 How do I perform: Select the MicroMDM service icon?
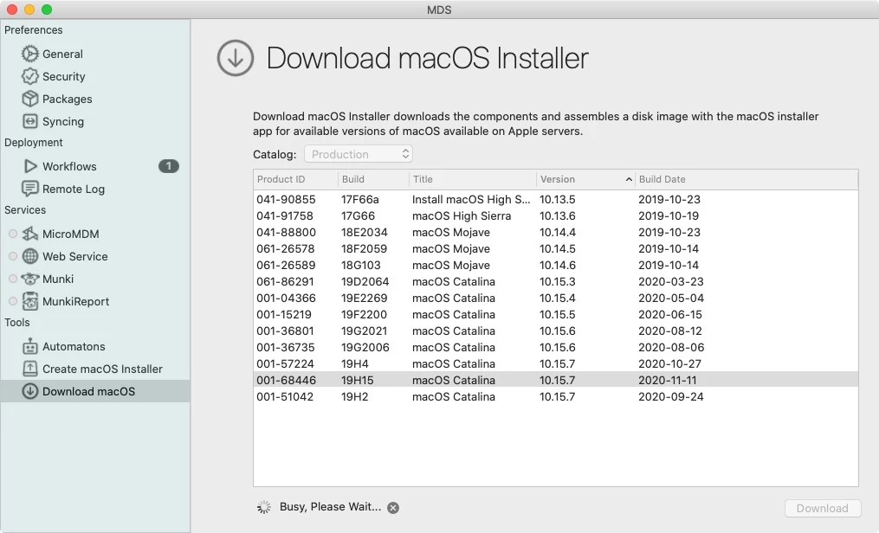pos(29,234)
